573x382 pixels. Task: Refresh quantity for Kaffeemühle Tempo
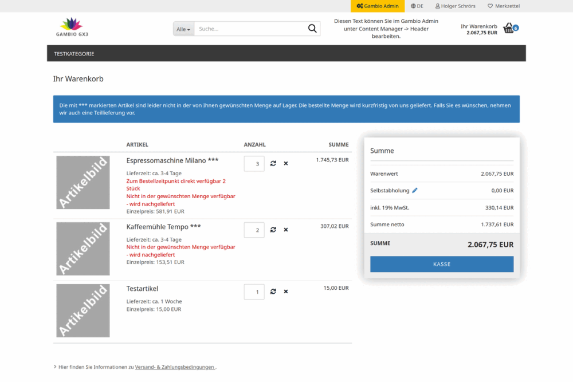tap(273, 230)
